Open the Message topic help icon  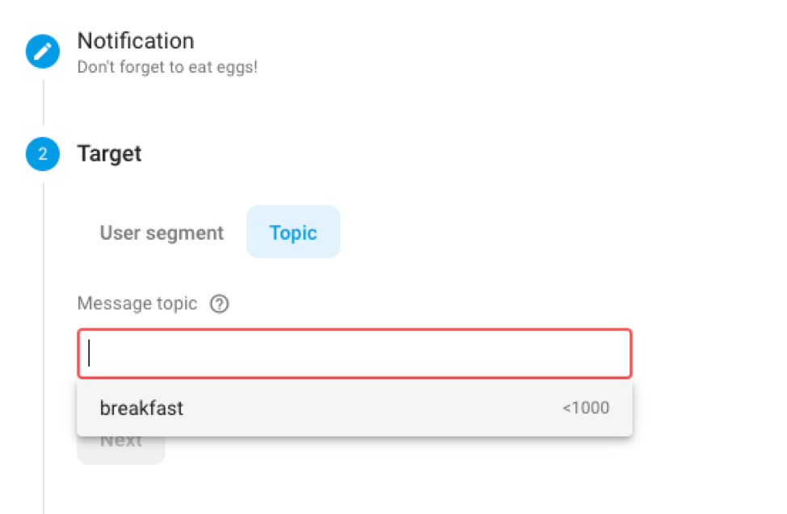219,304
